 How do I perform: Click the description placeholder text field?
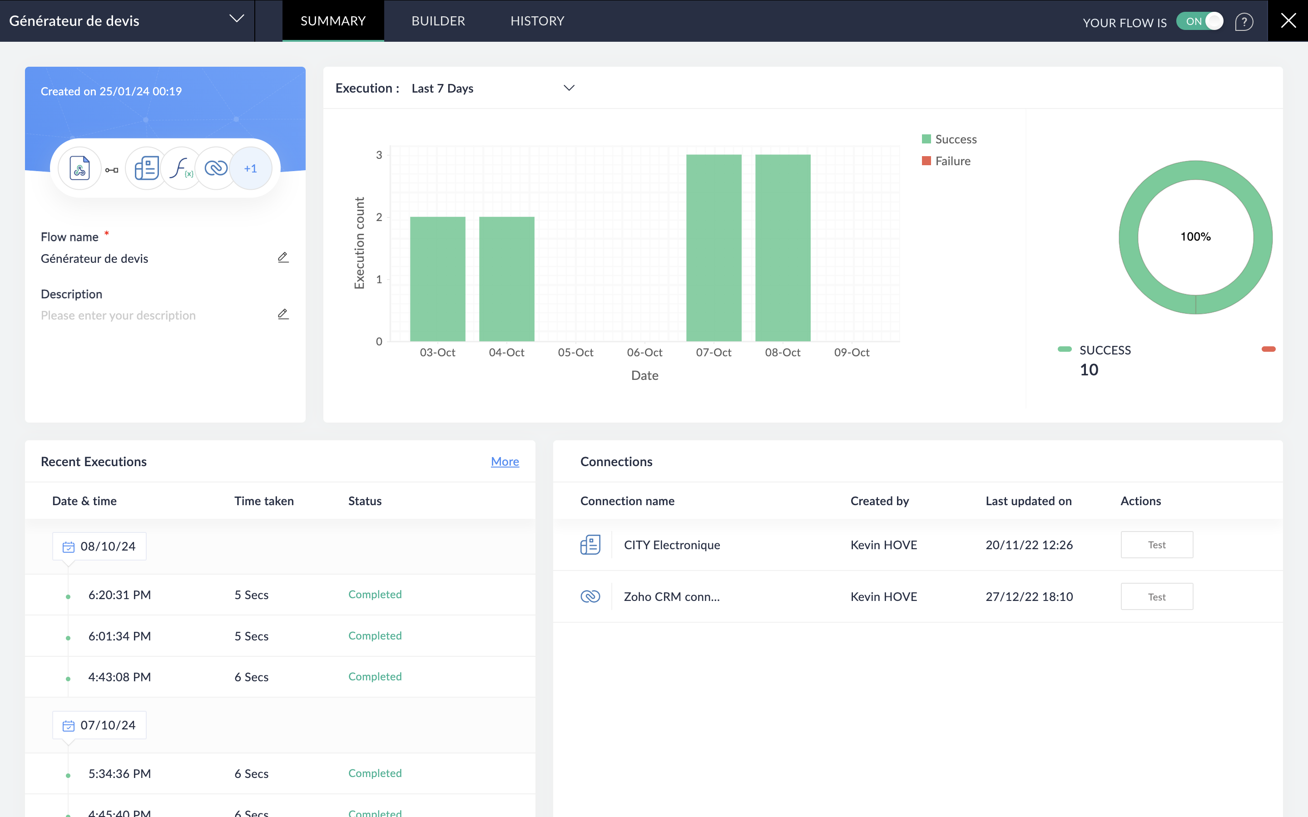tap(119, 315)
